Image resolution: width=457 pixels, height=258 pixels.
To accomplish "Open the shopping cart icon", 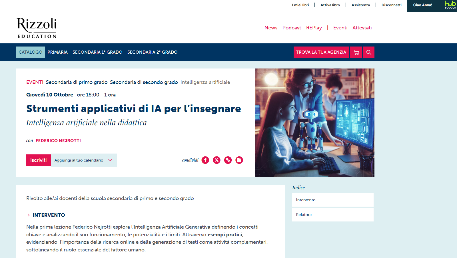I will pos(356,52).
